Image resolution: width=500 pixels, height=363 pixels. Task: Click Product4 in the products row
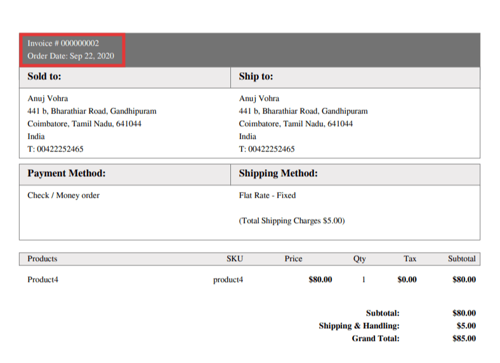[x=43, y=279]
